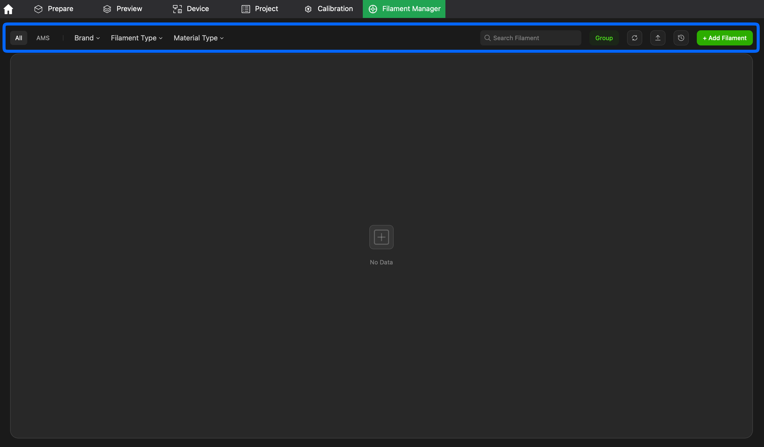Click the refresh sync icon
Screen dimensions: 764x447
(x=635, y=38)
